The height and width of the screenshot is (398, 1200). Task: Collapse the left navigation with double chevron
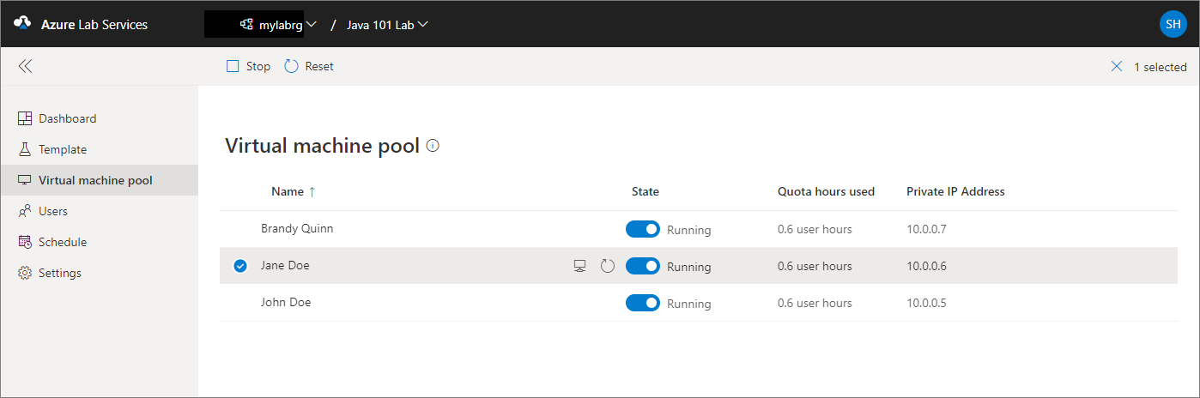click(x=25, y=66)
